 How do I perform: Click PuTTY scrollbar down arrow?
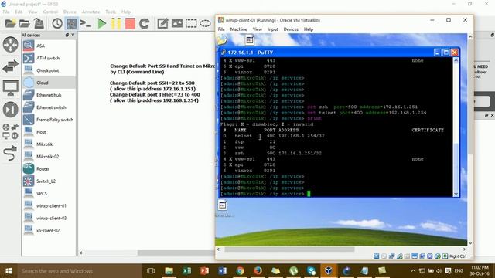click(456, 194)
